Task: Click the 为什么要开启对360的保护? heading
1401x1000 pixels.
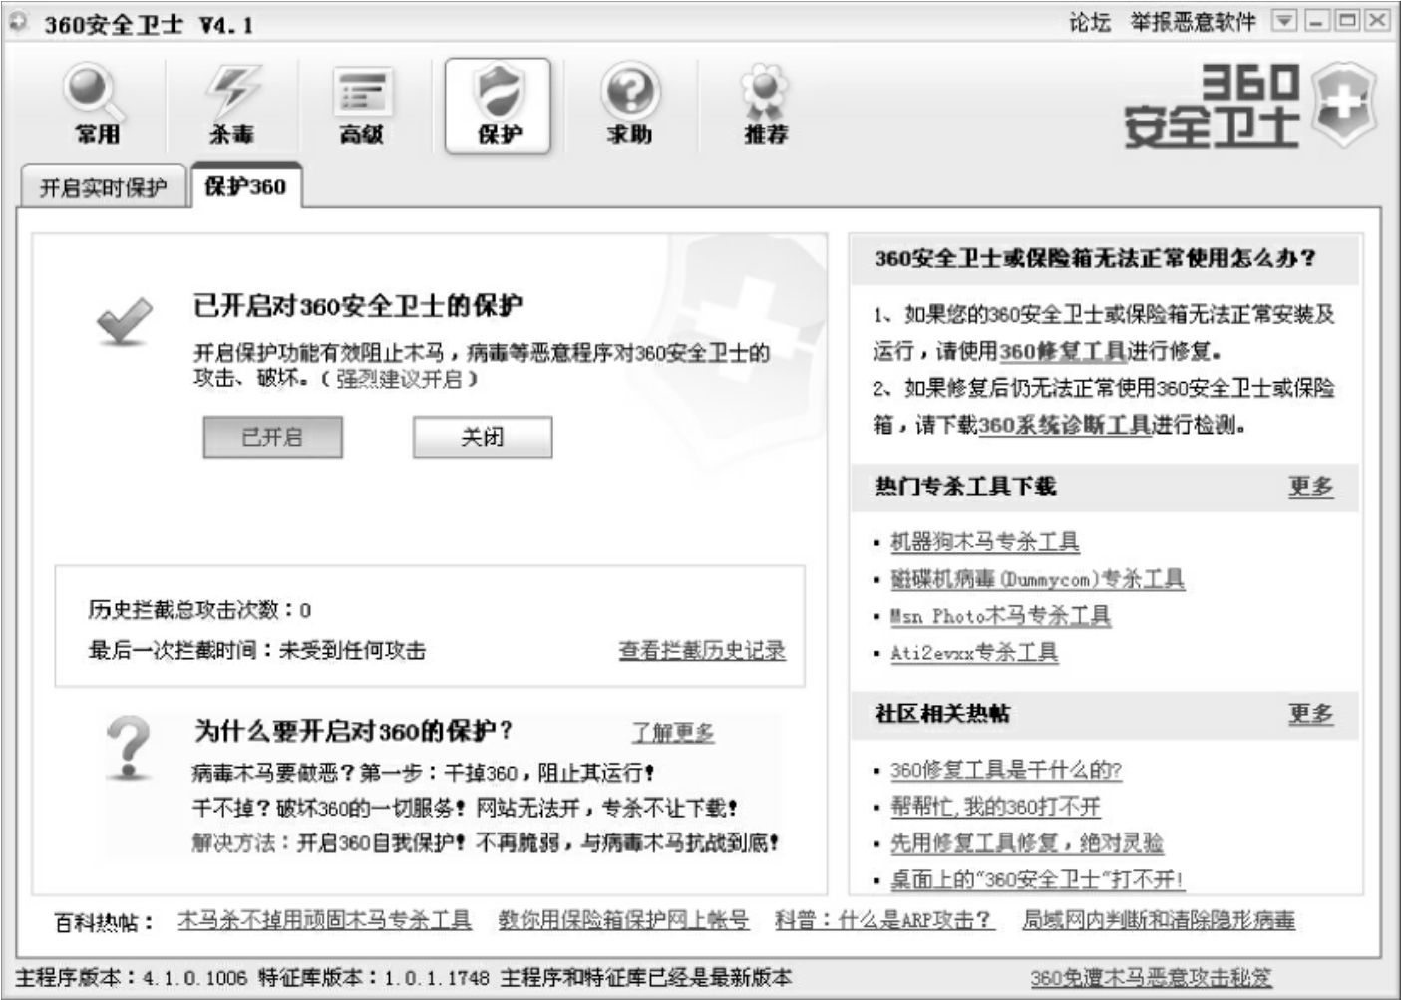Action: (x=354, y=731)
